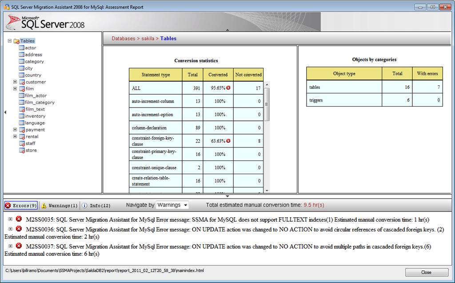Click the error icon beside 63.63%
This screenshot has width=455, height=283.
click(228, 141)
